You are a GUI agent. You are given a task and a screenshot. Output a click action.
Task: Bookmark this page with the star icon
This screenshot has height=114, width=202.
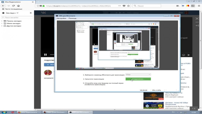click(129, 6)
